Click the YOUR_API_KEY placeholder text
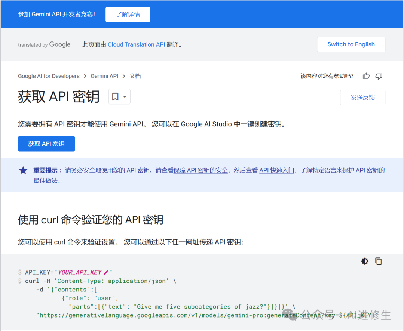Screen dimensions: 404x331 (x=80, y=272)
